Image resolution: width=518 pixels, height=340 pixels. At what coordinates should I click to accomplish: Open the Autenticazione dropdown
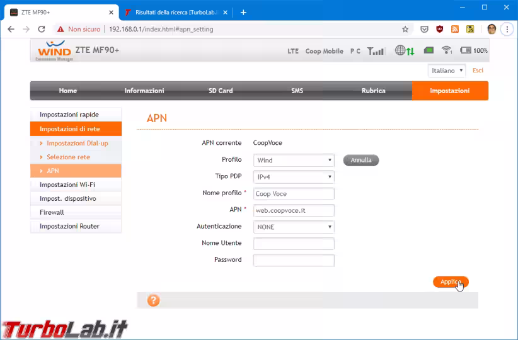pyautogui.click(x=294, y=227)
